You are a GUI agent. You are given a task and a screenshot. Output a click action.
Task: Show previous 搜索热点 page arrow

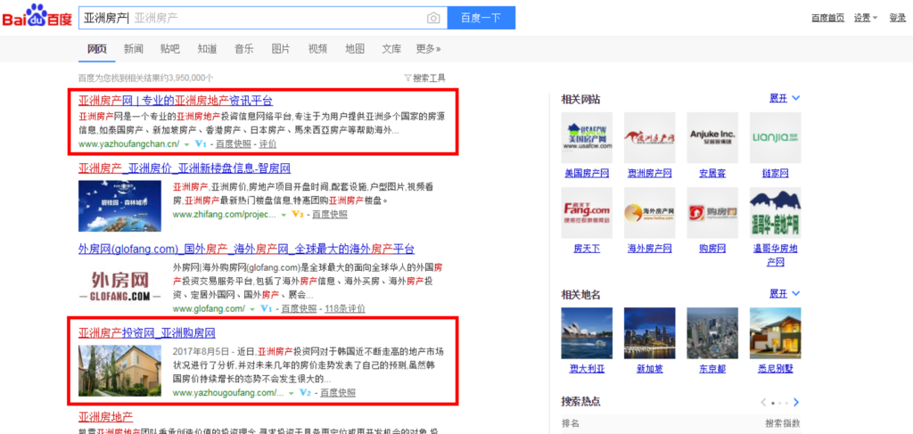(x=763, y=402)
